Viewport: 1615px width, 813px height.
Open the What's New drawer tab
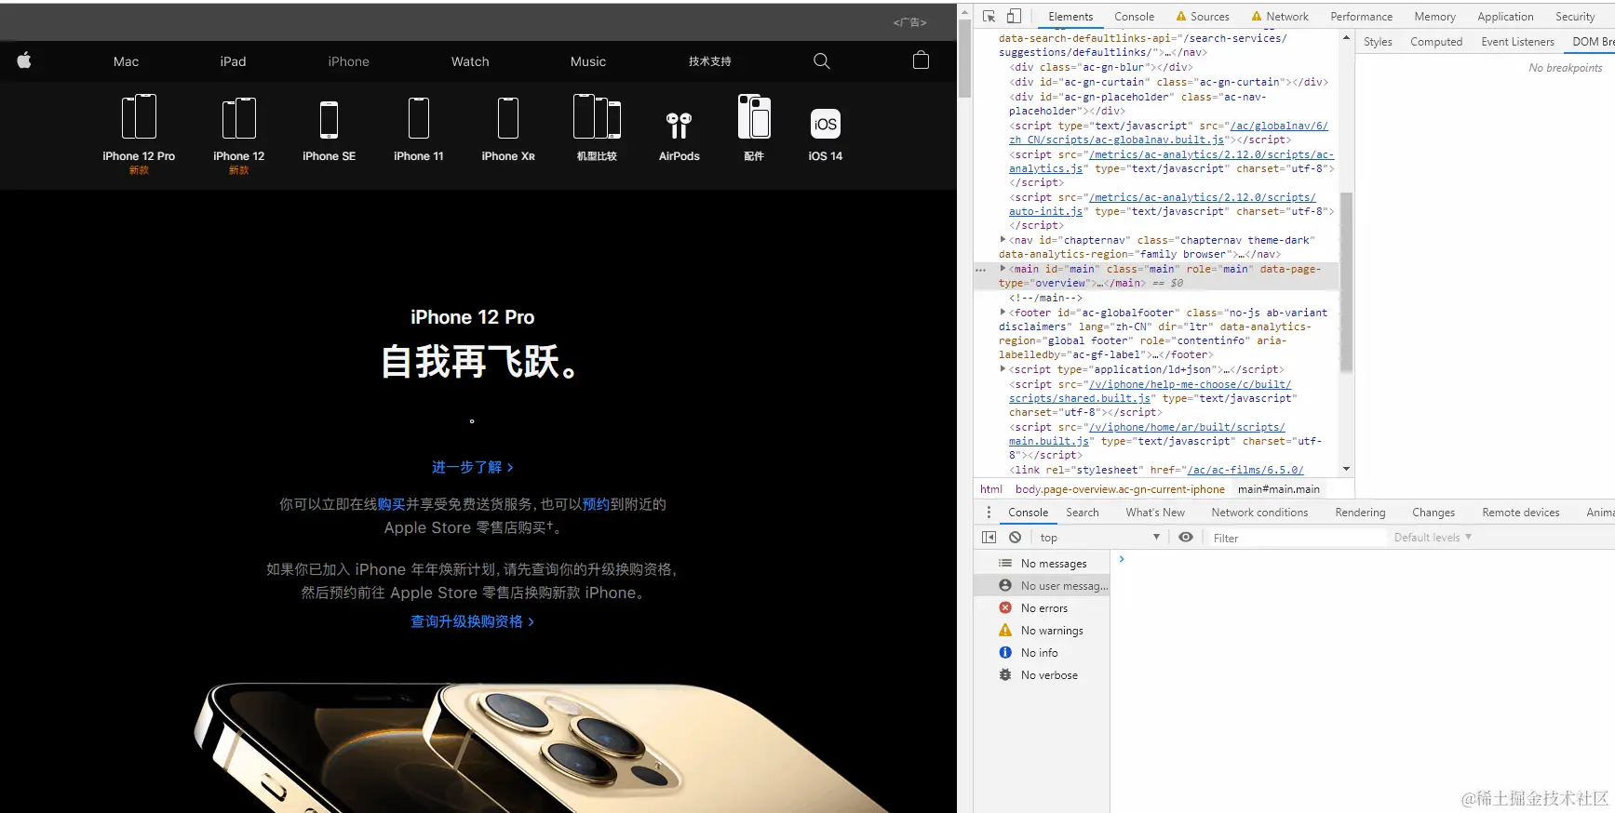1155,513
